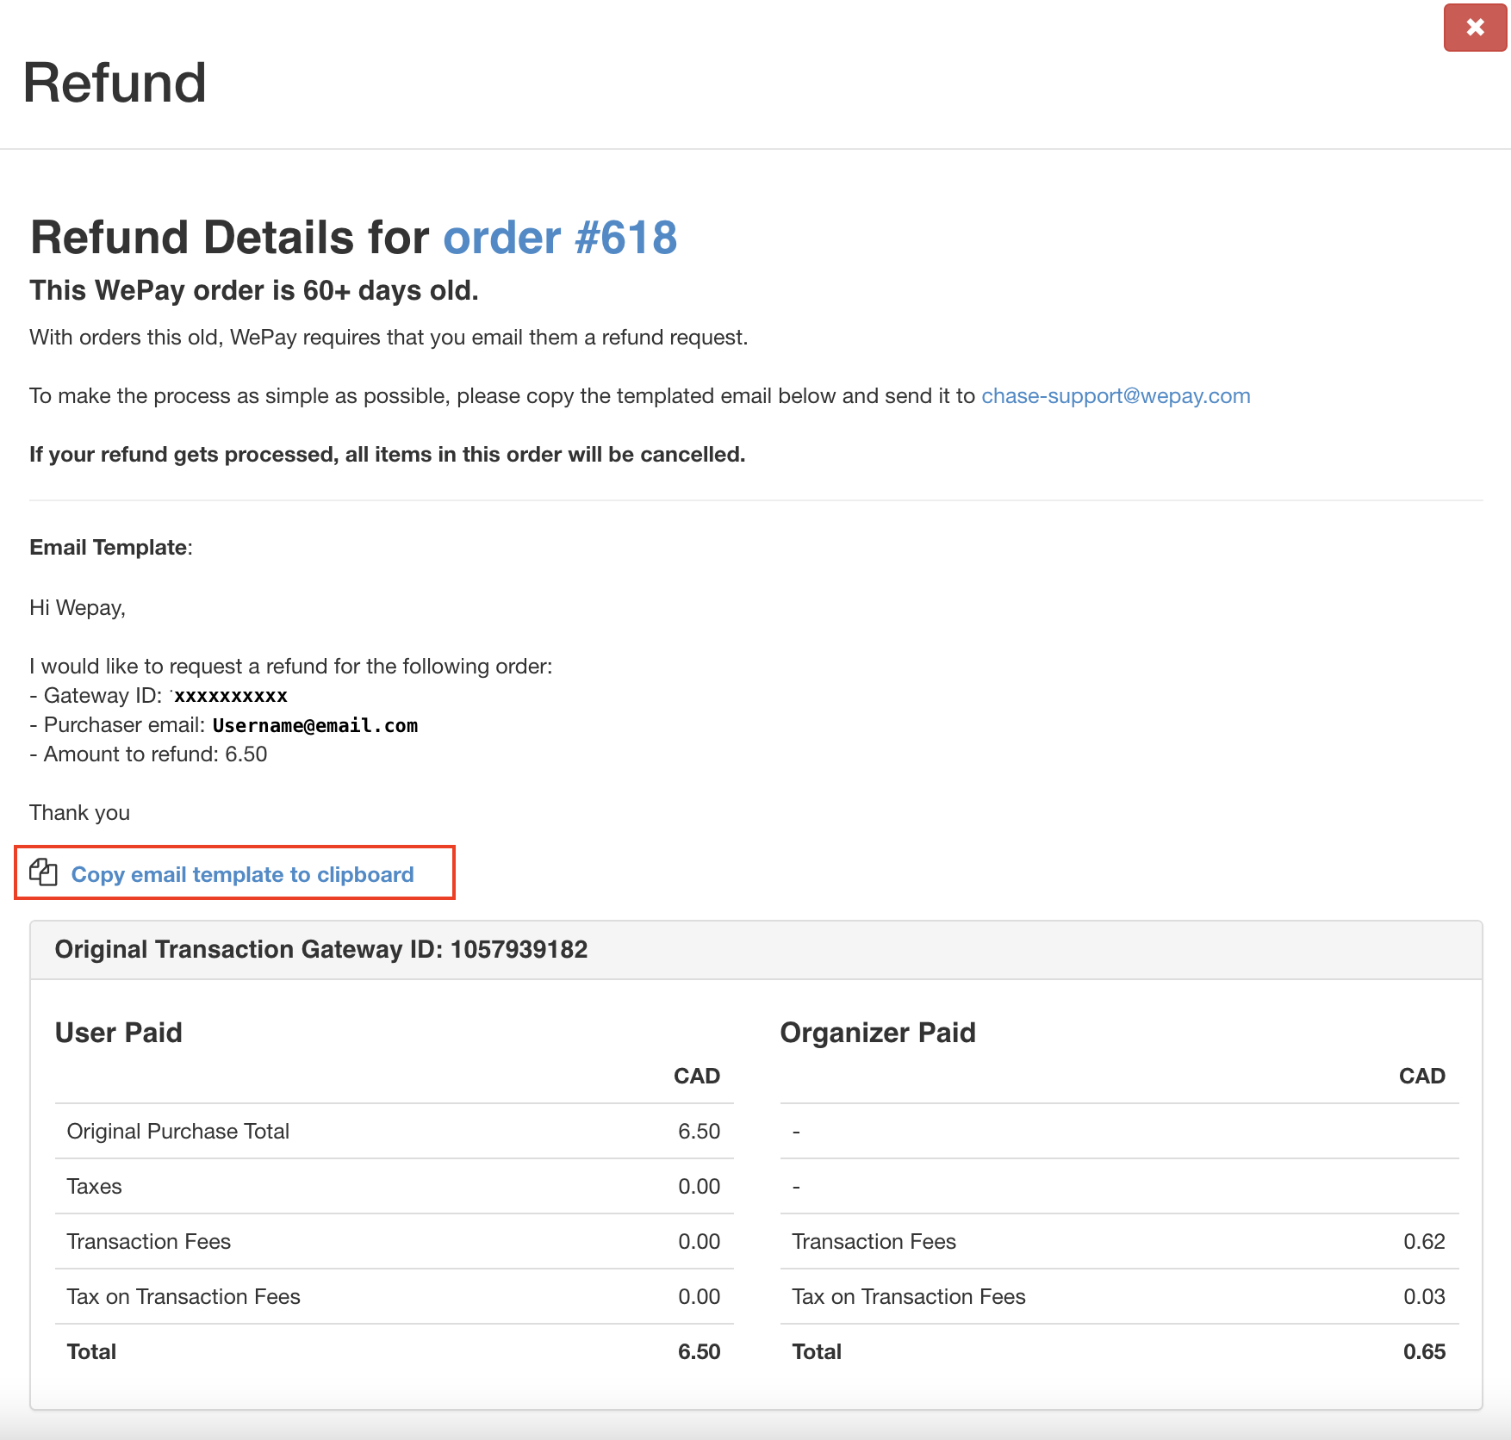The width and height of the screenshot is (1511, 1440).
Task: Select the Organizer Paid section title
Action: (x=877, y=1032)
